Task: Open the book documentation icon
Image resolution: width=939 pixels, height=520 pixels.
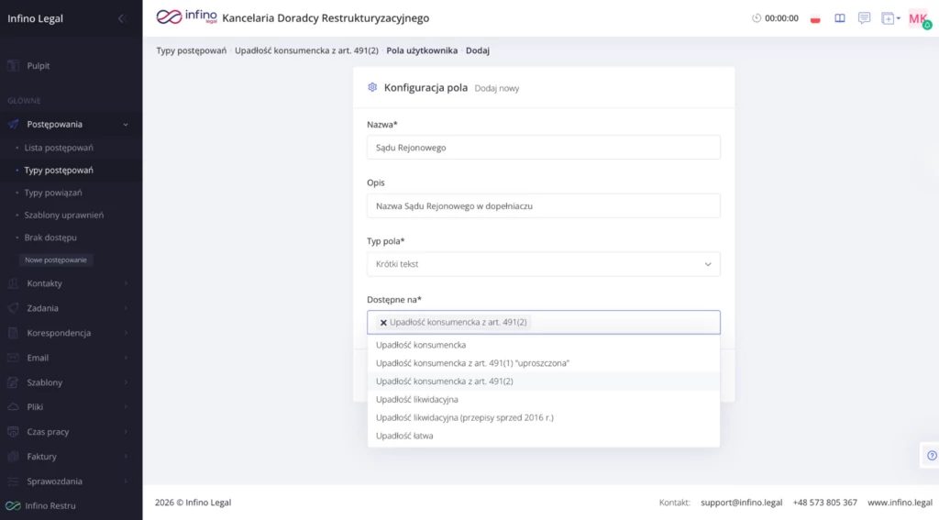Action: [x=840, y=18]
